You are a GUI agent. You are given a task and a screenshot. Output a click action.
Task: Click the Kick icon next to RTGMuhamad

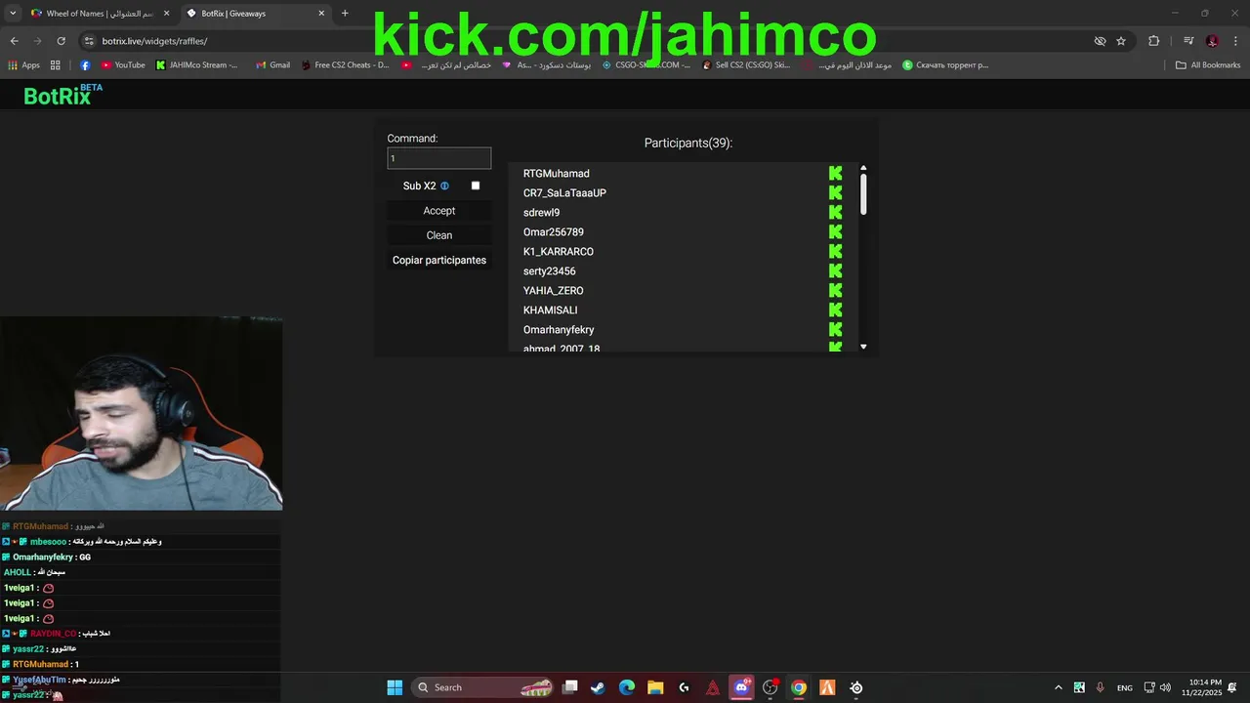(835, 173)
